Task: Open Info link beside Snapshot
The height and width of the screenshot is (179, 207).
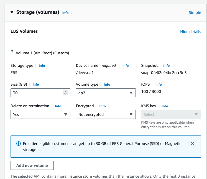Action: point(166,66)
